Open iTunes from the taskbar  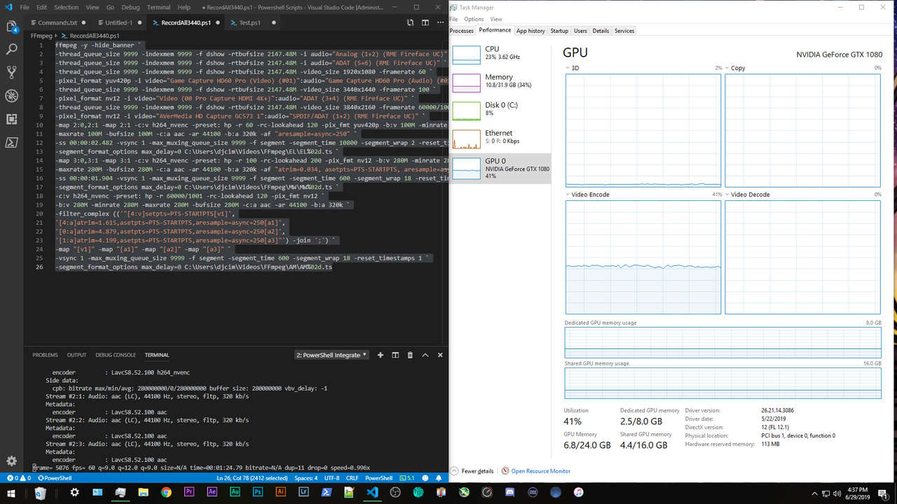[x=578, y=493]
